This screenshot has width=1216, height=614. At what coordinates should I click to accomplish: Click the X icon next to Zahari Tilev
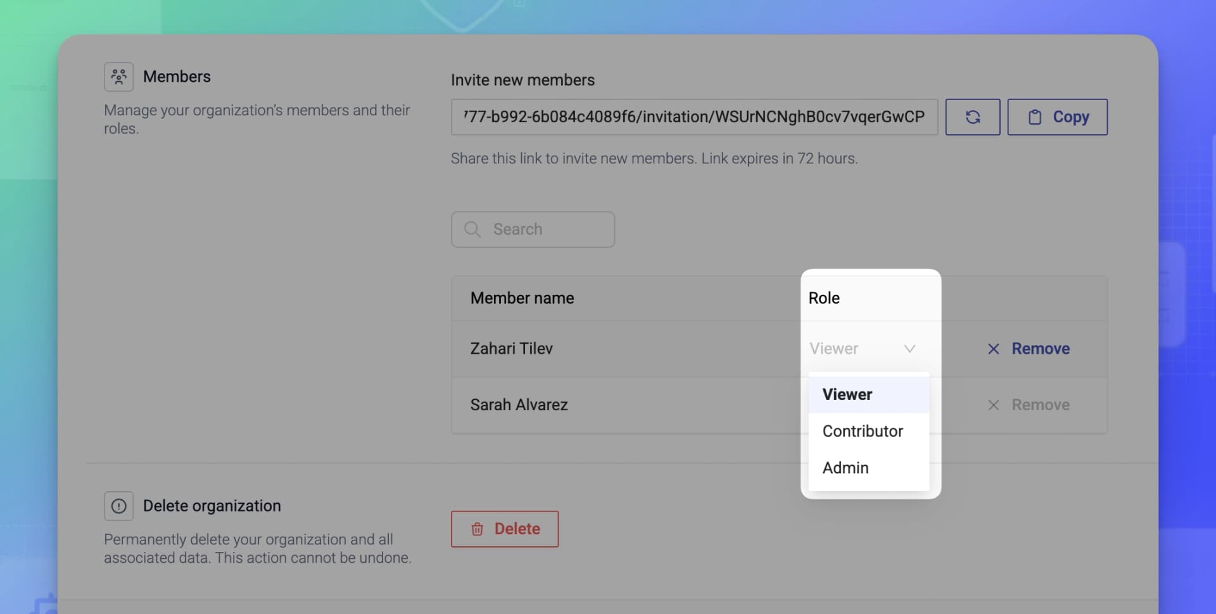point(992,348)
